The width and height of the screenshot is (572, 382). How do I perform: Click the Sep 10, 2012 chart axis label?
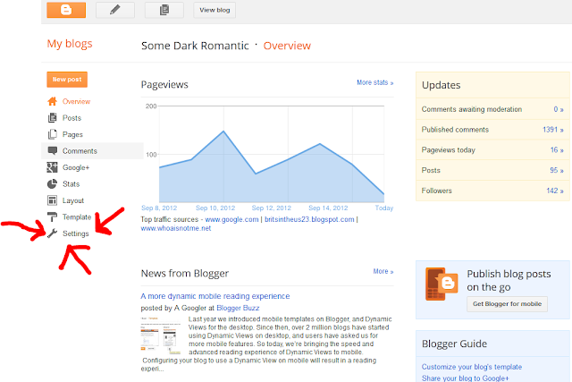point(215,208)
